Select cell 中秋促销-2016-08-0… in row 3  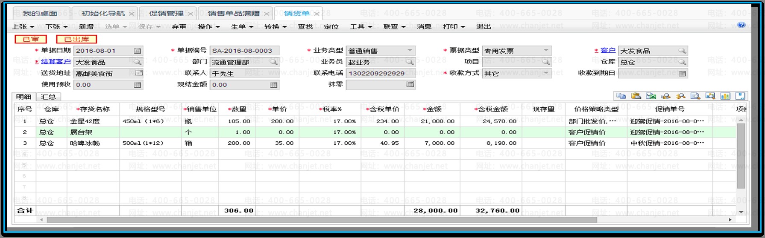tap(669, 143)
